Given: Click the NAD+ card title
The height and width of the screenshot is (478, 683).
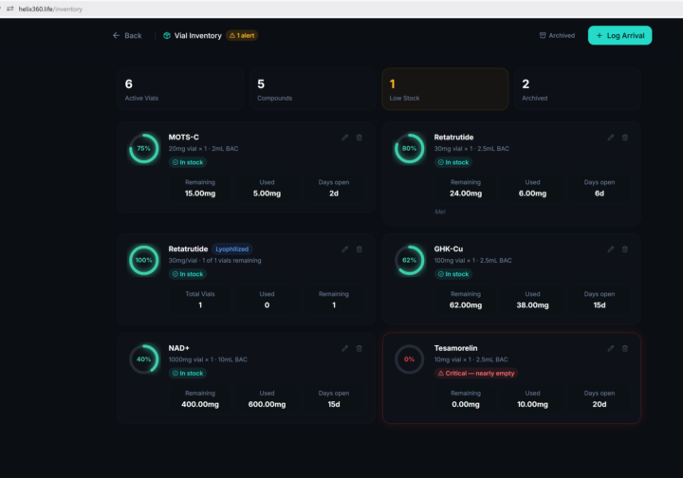Looking at the screenshot, I should [179, 348].
